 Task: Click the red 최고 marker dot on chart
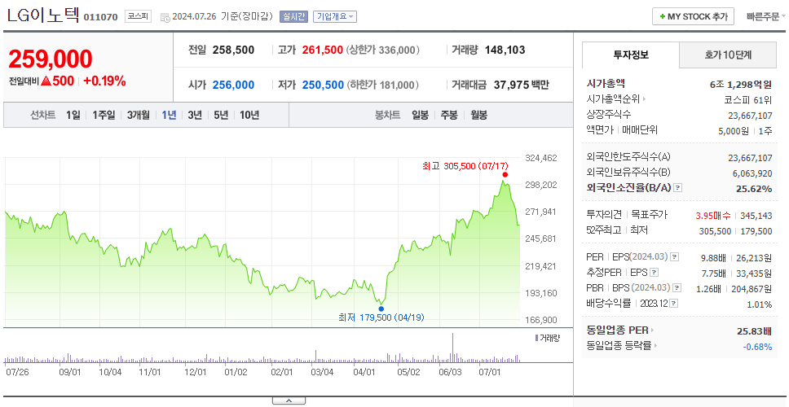[505, 174]
